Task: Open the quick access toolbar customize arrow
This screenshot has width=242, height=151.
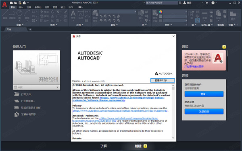Action: pyautogui.click(x=28, y=3)
